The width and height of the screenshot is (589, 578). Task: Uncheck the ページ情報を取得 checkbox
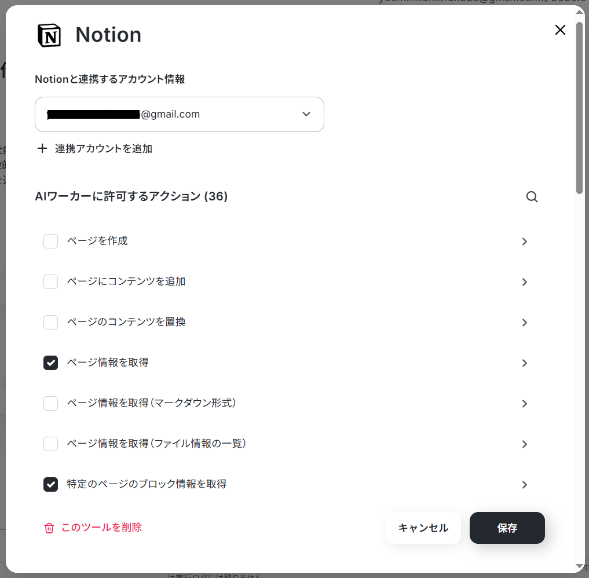[51, 363]
